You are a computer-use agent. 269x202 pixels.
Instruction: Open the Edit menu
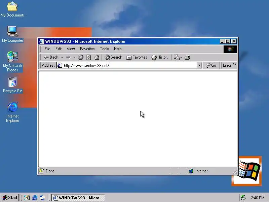(59, 49)
